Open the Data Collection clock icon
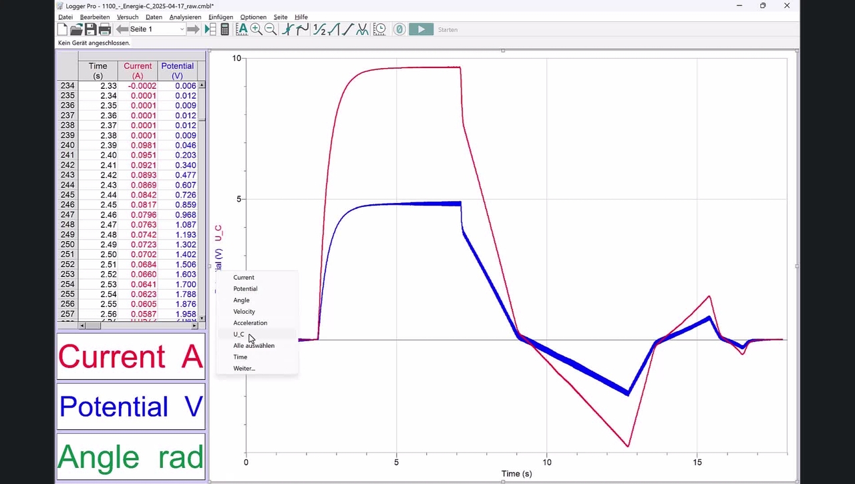 click(379, 29)
